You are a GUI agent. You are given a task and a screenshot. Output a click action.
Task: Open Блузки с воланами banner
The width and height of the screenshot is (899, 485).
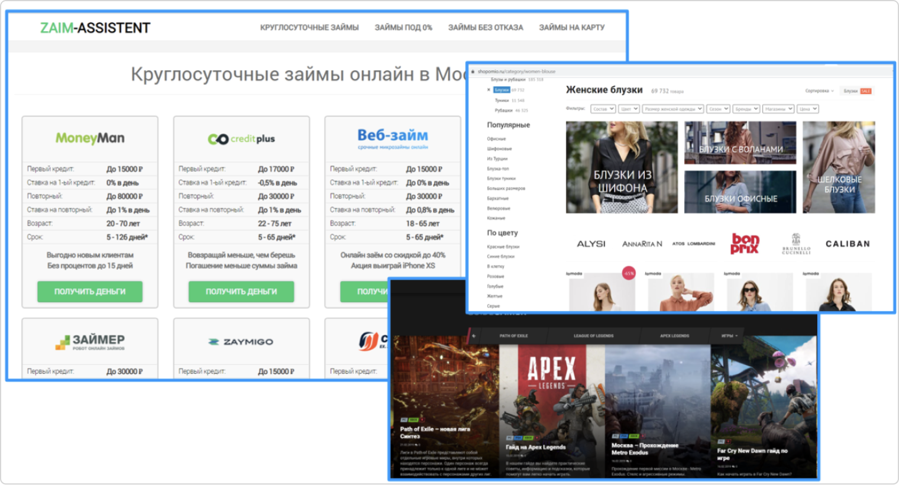click(740, 143)
